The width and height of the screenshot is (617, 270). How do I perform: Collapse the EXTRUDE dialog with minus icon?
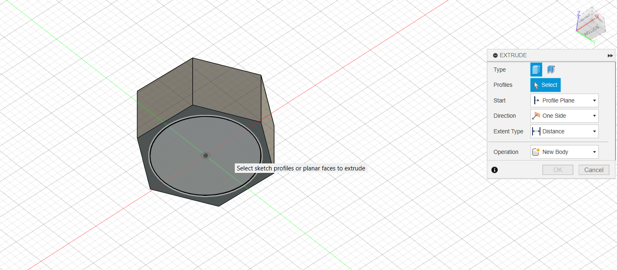point(495,55)
